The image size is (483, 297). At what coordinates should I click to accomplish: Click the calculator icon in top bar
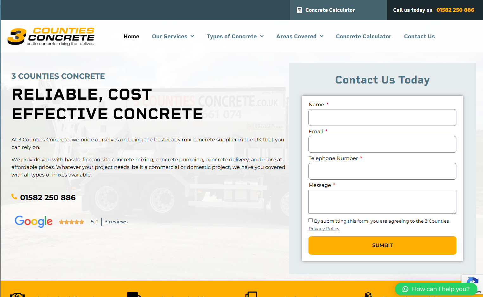tap(299, 10)
